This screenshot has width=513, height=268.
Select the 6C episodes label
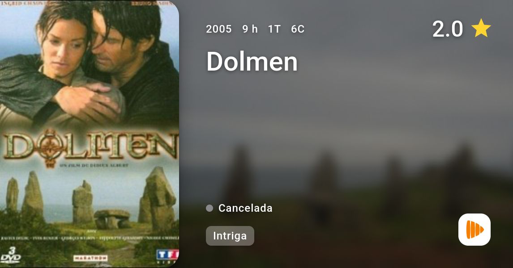298,29
